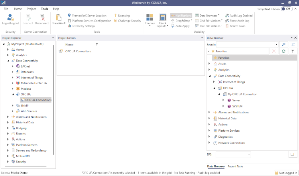Open Licensing tool

(x=122, y=16)
